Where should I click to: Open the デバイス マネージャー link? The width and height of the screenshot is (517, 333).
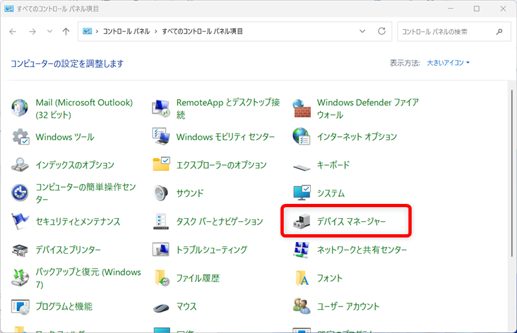coord(351,221)
